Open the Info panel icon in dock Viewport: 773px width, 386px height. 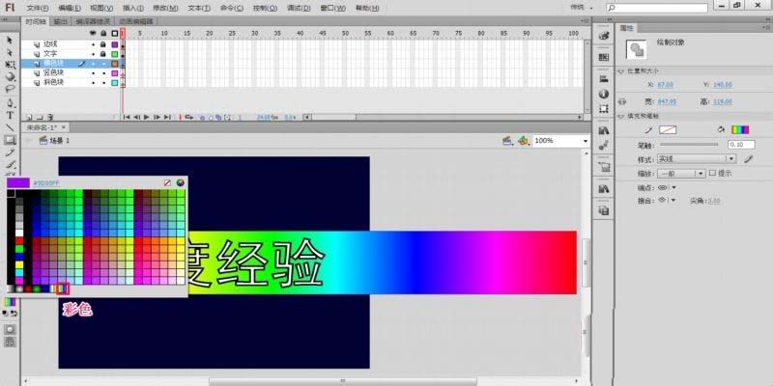(603, 94)
